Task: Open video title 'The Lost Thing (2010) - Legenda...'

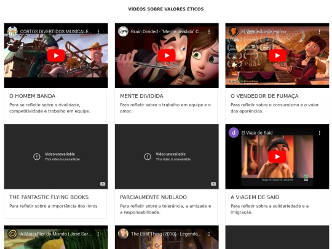Action: pyautogui.click(x=166, y=234)
